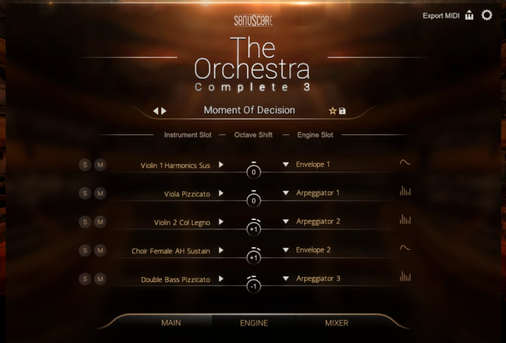Switch to the MIXER tab
The image size is (506, 343).
pyautogui.click(x=337, y=323)
